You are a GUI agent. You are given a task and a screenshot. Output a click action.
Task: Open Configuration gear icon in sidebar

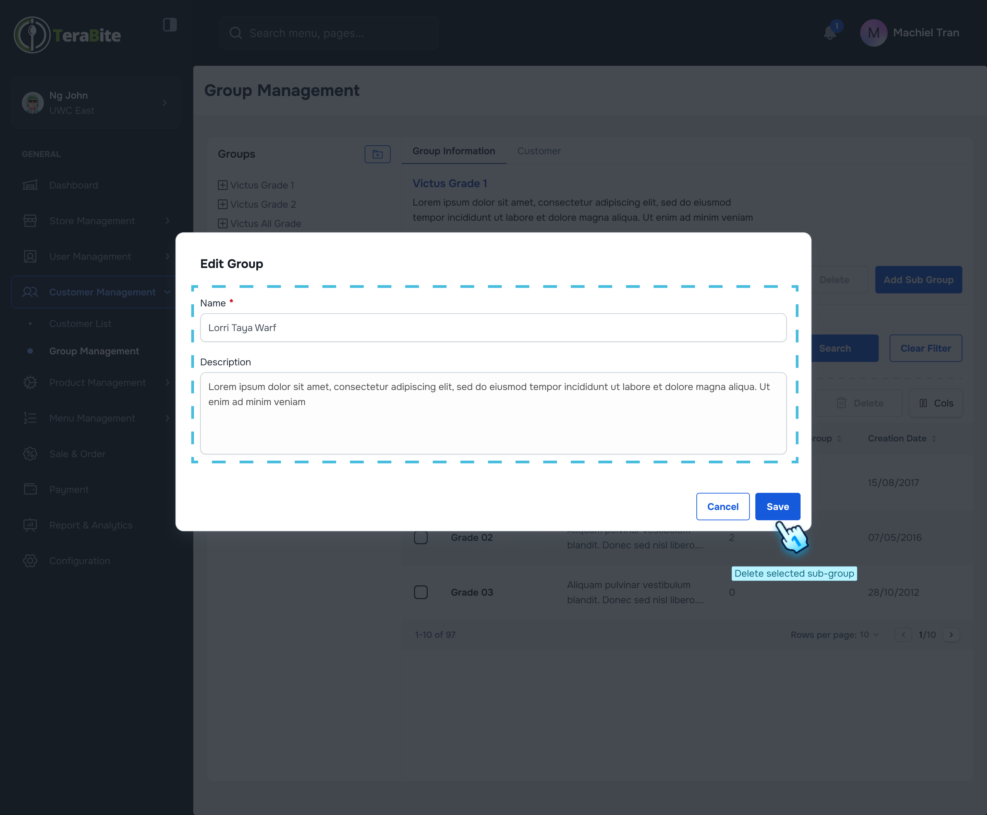click(30, 561)
